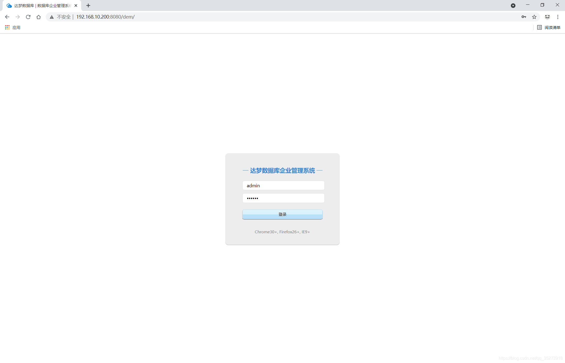
Task: Bookmark this page with star icon
Action: pos(534,17)
